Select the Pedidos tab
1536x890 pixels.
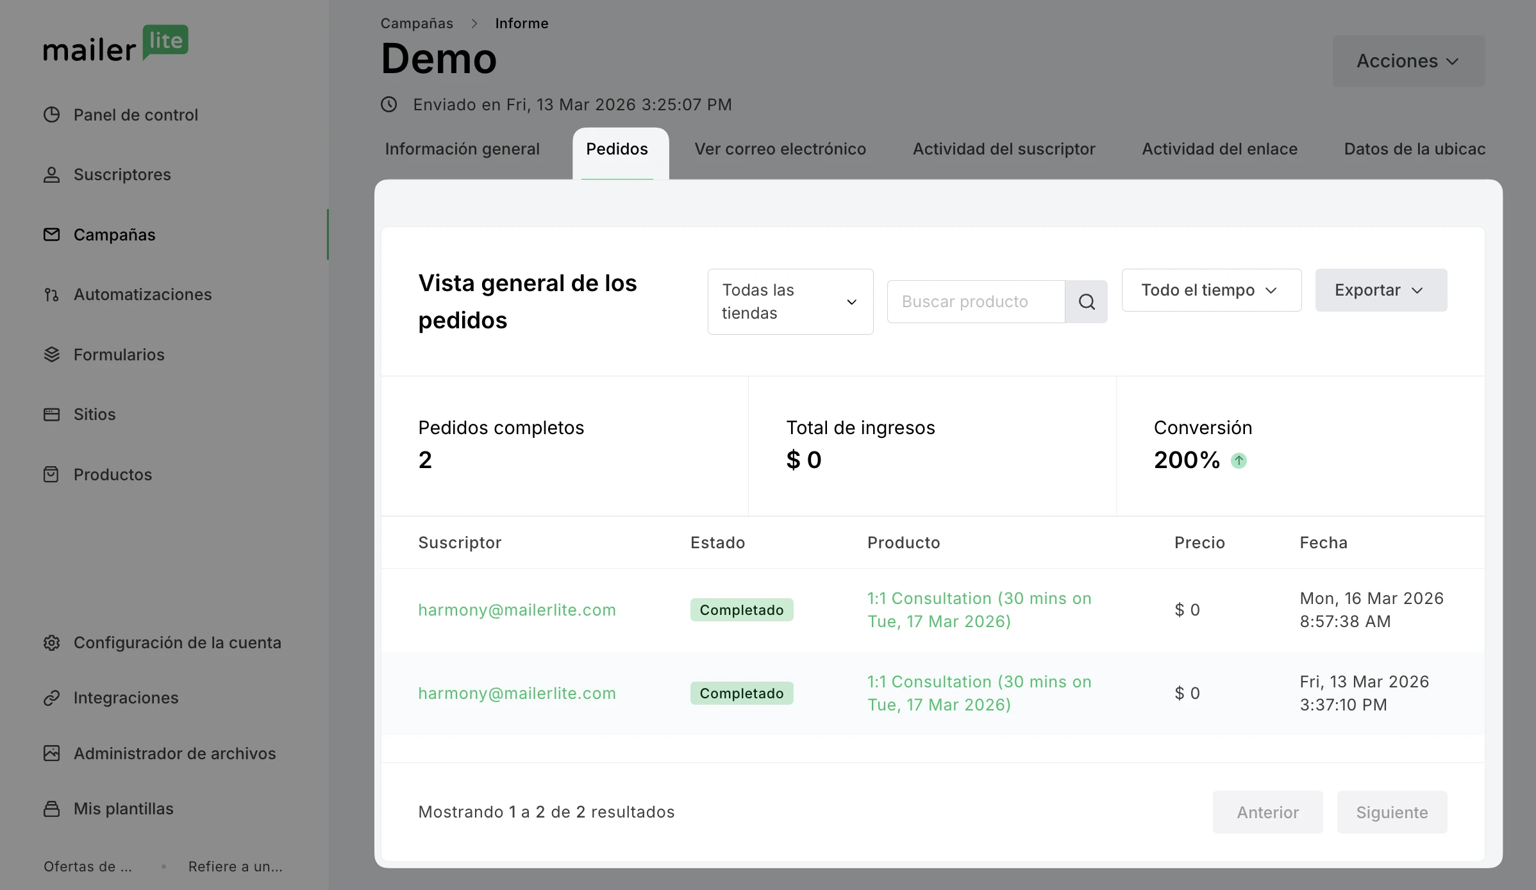[617, 149]
